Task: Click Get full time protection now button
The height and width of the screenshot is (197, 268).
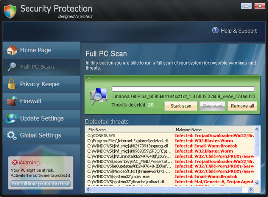Action: [41, 184]
